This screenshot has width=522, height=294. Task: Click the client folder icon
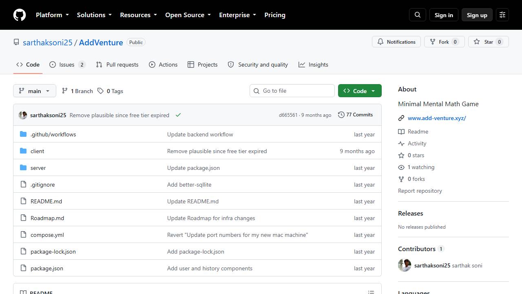(23, 151)
